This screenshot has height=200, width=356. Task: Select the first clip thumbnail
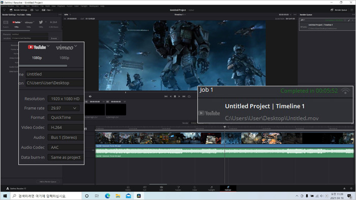pyautogui.click(x=95, y=110)
